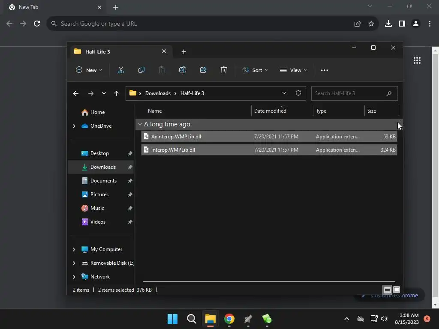Expand Removable Disk tree node
This screenshot has height=329, width=439.
74,263
